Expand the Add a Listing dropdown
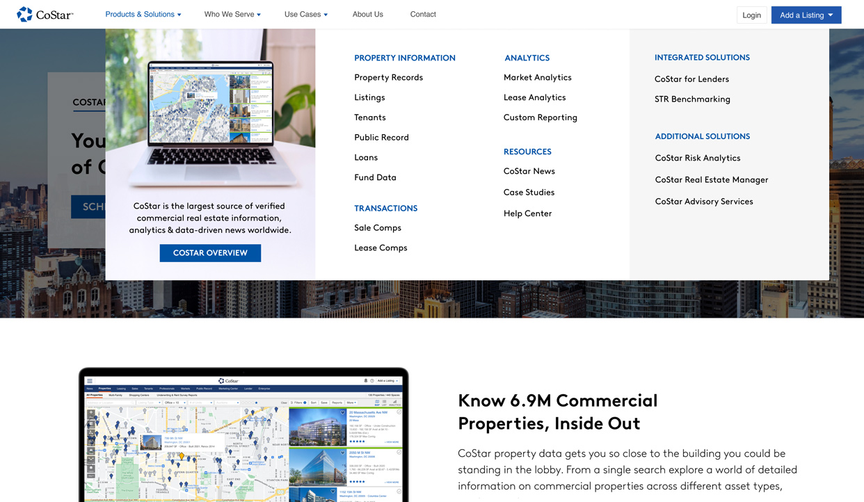 [x=806, y=14]
